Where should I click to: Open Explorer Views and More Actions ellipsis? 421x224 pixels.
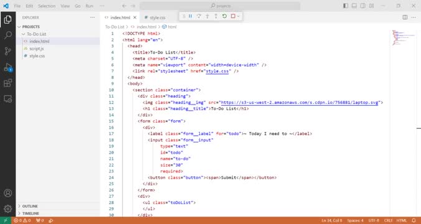(x=92, y=17)
